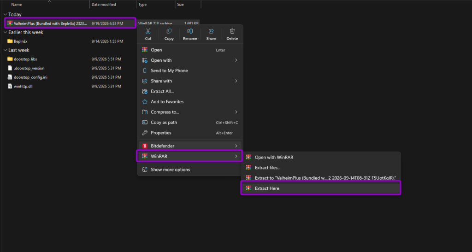Expand the WinRAR submenu arrow

point(236,156)
